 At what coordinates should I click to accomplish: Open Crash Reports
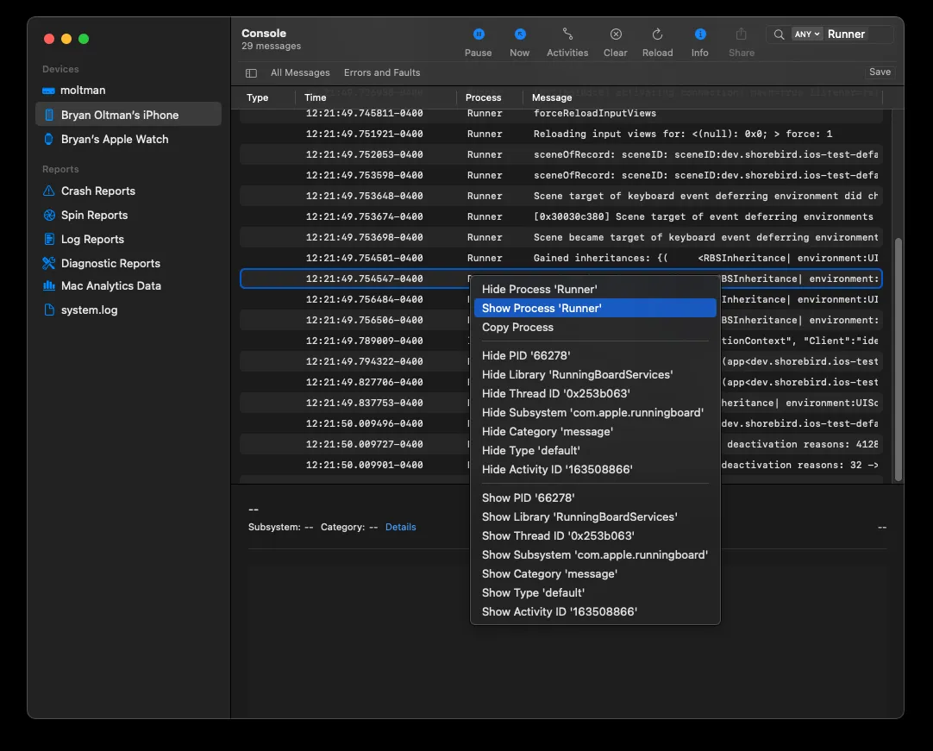pos(128,191)
